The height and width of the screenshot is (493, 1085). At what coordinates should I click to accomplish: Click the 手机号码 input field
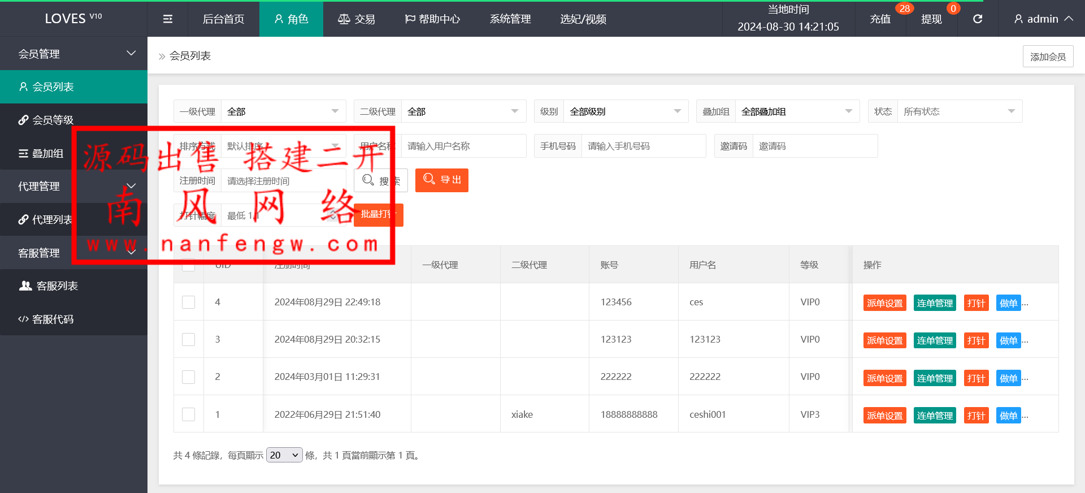[643, 146]
